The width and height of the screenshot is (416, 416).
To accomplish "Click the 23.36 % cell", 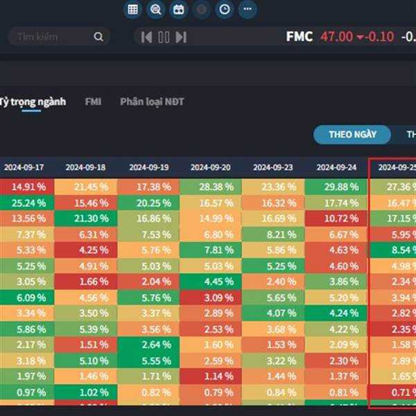I will tap(273, 187).
